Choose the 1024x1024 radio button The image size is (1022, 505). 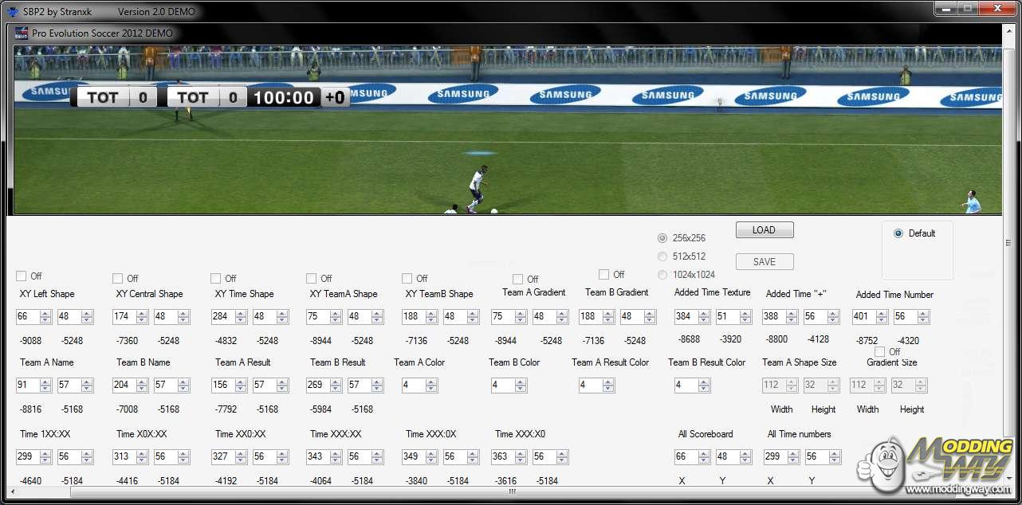[x=662, y=275]
